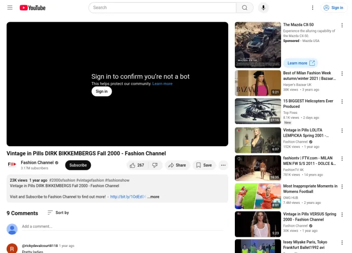Screen dimensions: 352x253
Task: Open options for Best of Milan Fashion Week
Action: [342, 73]
